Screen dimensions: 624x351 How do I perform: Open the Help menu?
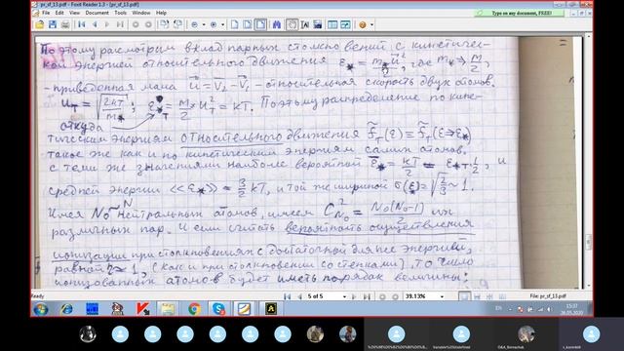[161, 13]
